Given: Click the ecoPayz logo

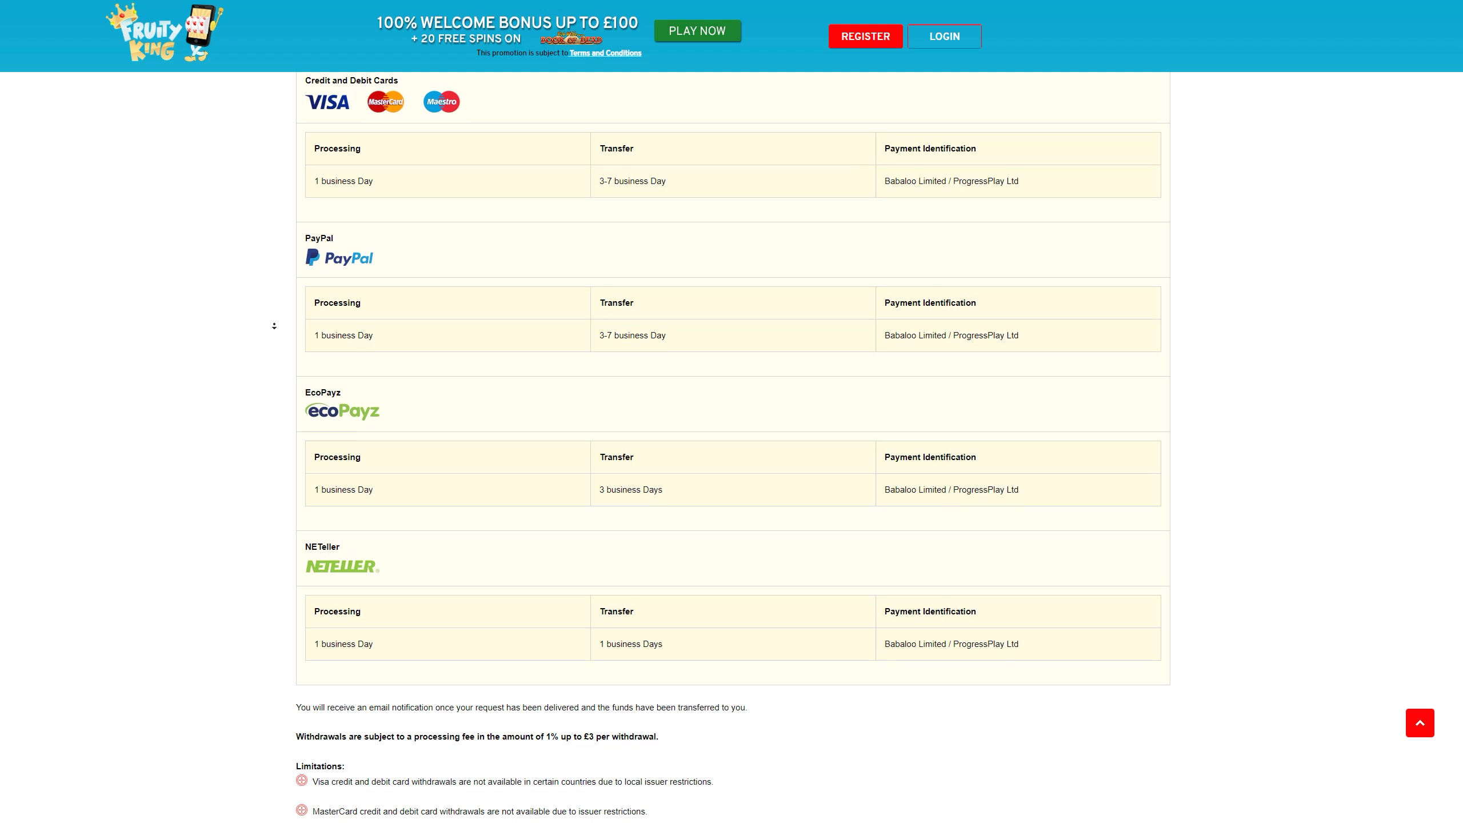Looking at the screenshot, I should click(342, 411).
